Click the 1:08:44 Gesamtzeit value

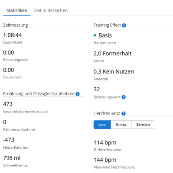pyautogui.click(x=13, y=35)
